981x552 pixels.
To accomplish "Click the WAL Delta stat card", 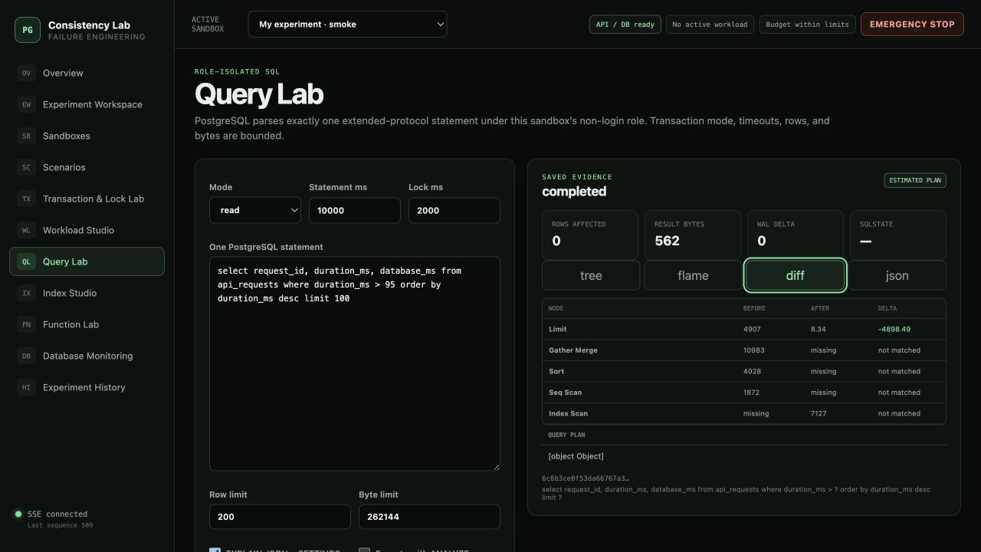I will tap(795, 235).
